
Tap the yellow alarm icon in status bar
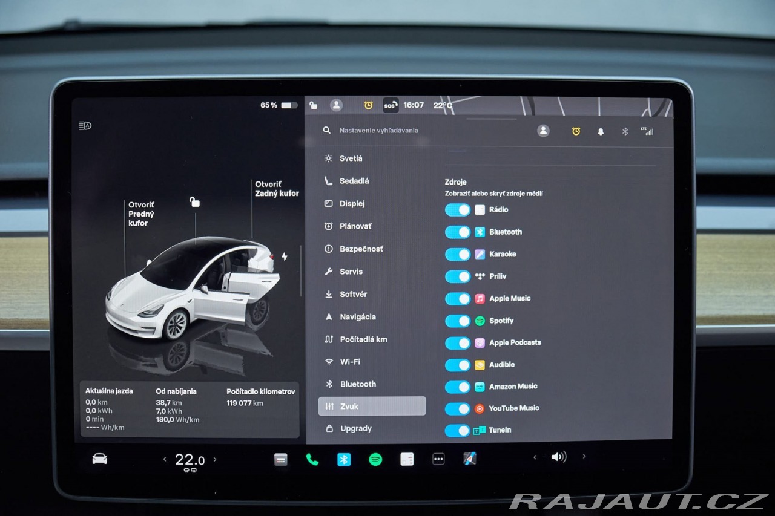[x=368, y=105]
